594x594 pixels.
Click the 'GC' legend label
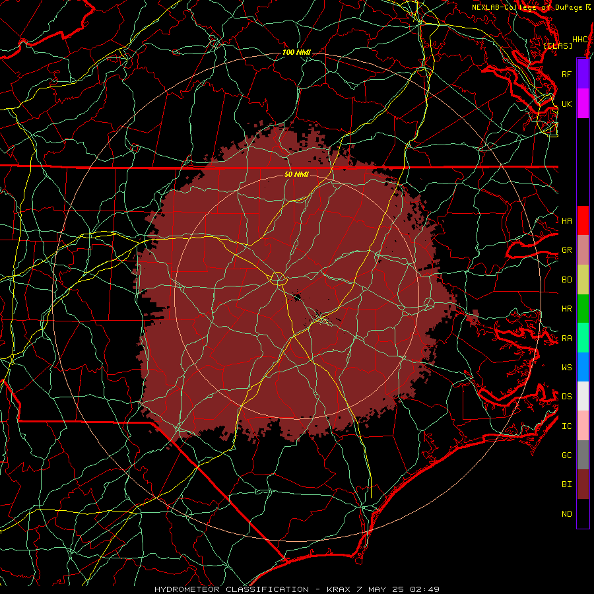coord(566,455)
